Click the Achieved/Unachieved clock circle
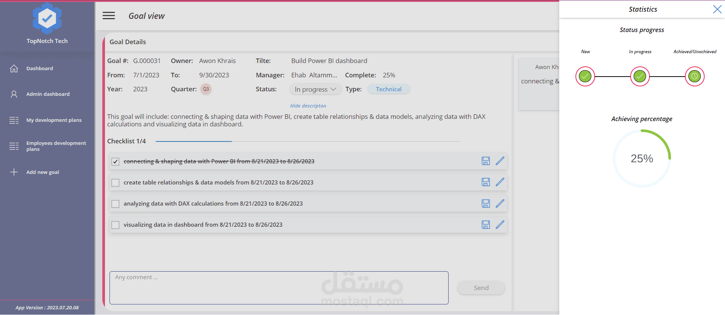Viewport: 725px width, 315px height. [x=695, y=76]
